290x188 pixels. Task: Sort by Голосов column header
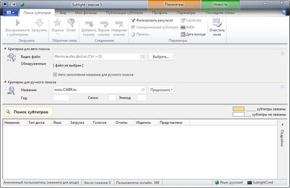tap(103, 123)
